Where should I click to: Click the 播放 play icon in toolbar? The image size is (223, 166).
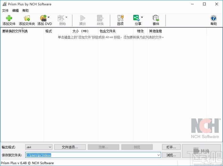click(82, 18)
